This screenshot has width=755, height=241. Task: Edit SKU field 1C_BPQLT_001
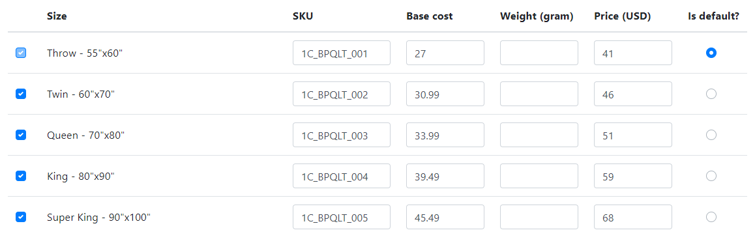pyautogui.click(x=342, y=53)
